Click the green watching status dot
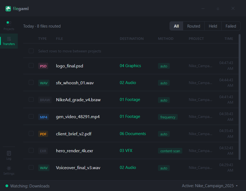This screenshot has height=191, width=246. click(7, 186)
